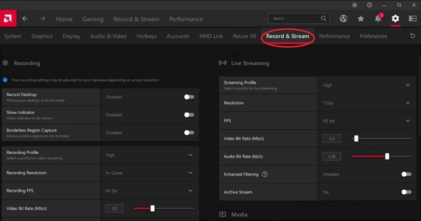
Task: Toggle Borderless Region Capture switch
Action: click(189, 133)
